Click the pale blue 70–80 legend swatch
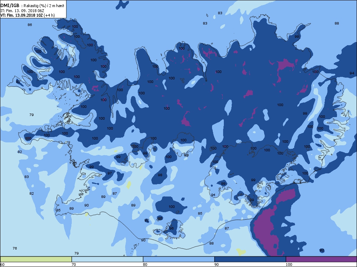 (x=107, y=259)
